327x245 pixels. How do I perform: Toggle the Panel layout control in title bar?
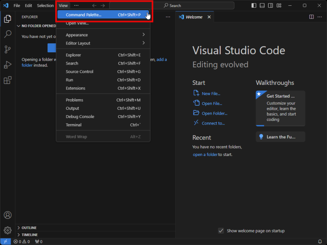click(262, 5)
